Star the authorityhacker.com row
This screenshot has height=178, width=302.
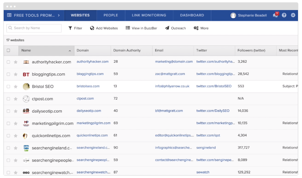pos(16,62)
